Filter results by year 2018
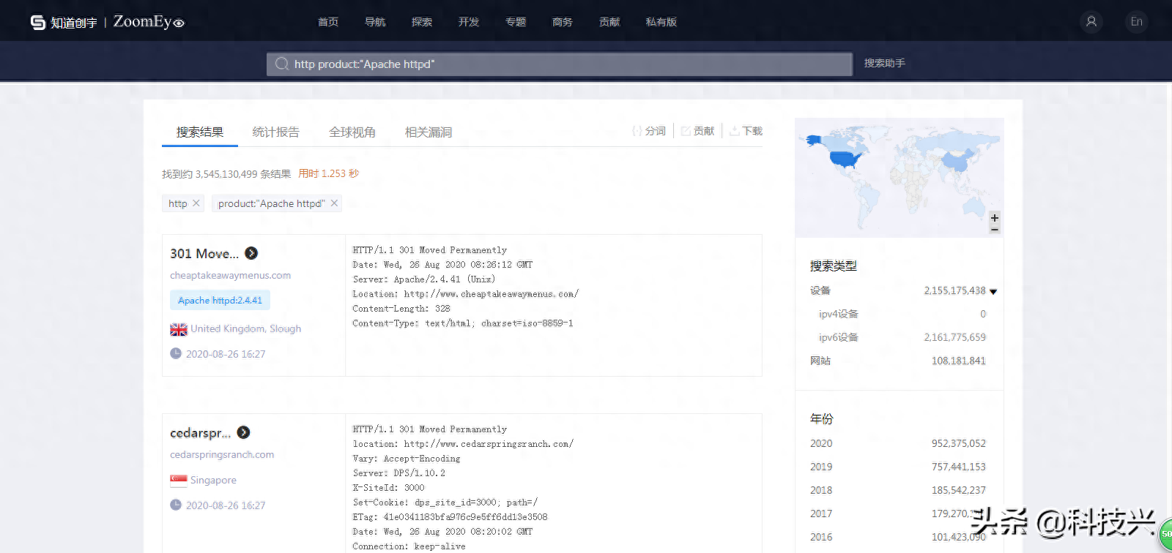The height and width of the screenshot is (553, 1172). pos(821,491)
